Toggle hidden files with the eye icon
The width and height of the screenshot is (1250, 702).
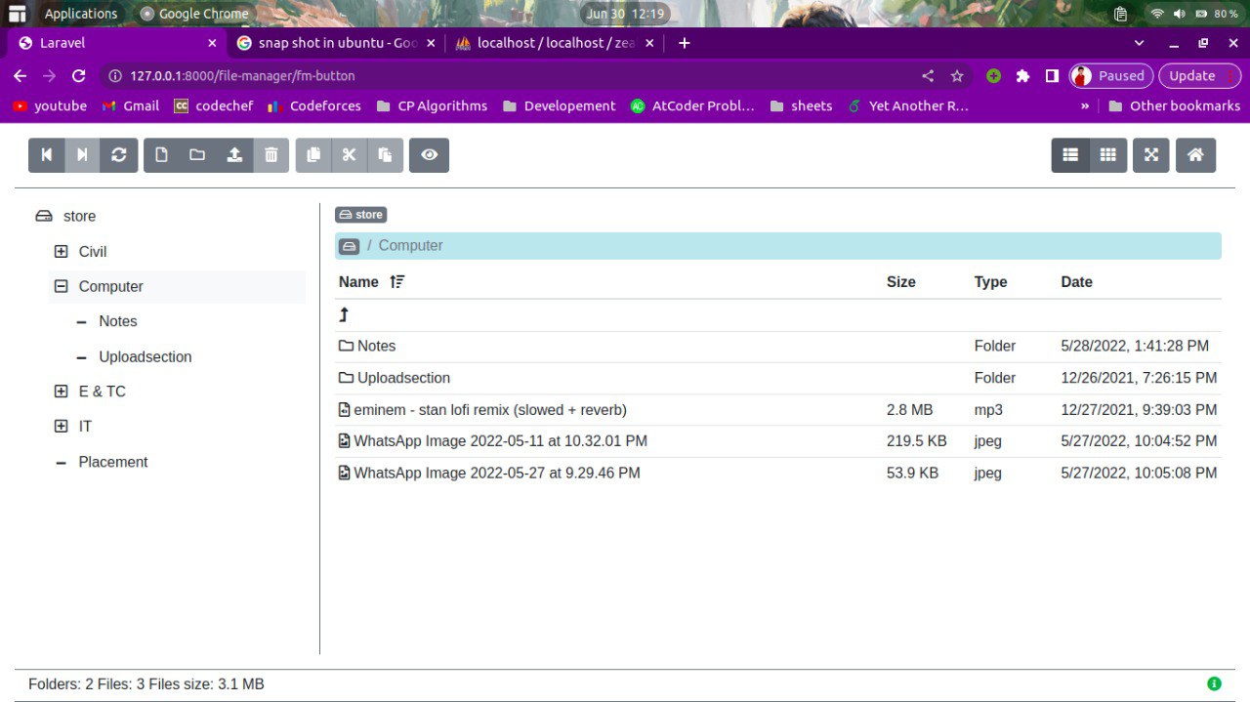coord(429,154)
